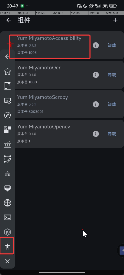Launch the terminal prompt icon
Screen dimensions: 124x275
pos(7,217)
